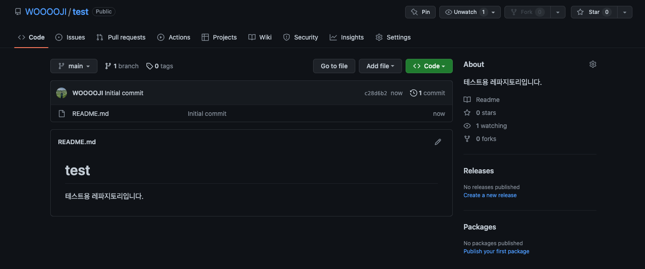Expand the Add file dropdown
The width and height of the screenshot is (645, 269).
coord(380,66)
